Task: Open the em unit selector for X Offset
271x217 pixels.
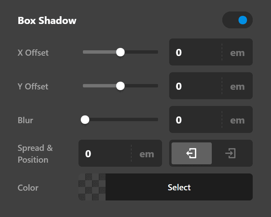Action: coord(237,52)
